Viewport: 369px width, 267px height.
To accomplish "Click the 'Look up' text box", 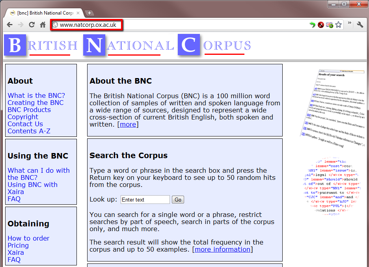I will click(x=145, y=200).
